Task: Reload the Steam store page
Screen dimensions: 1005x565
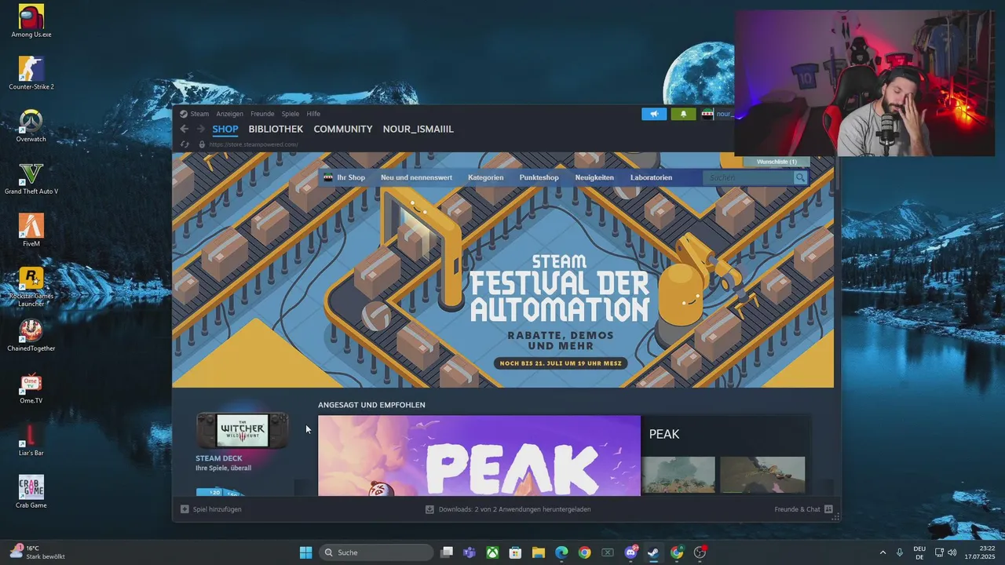Action: (x=185, y=144)
